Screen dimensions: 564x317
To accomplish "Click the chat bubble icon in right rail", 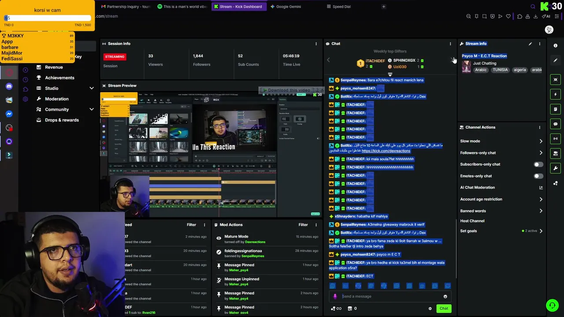I will (555, 124).
